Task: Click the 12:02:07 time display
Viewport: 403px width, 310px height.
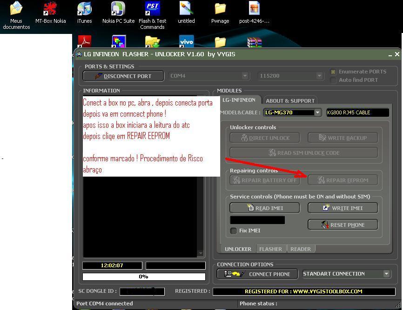Action: [x=112, y=265]
